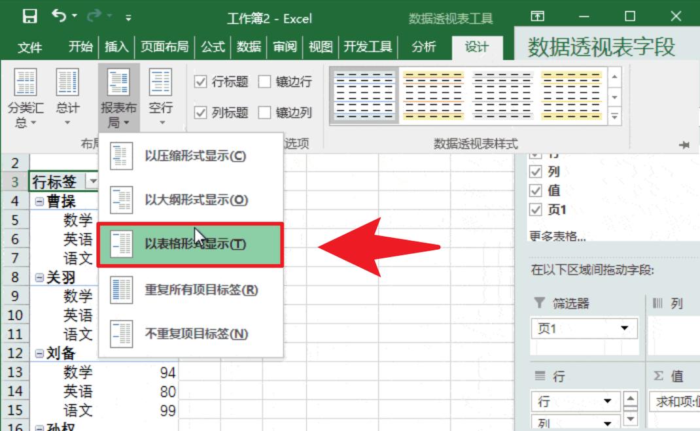Viewport: 700px width, 431px height.
Task: Click the 更多表格... link
Action: [x=557, y=235]
